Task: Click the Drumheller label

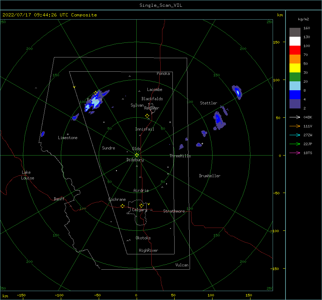Action: point(210,176)
